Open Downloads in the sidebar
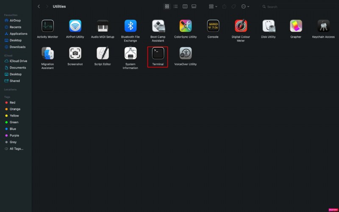 click(x=16, y=47)
